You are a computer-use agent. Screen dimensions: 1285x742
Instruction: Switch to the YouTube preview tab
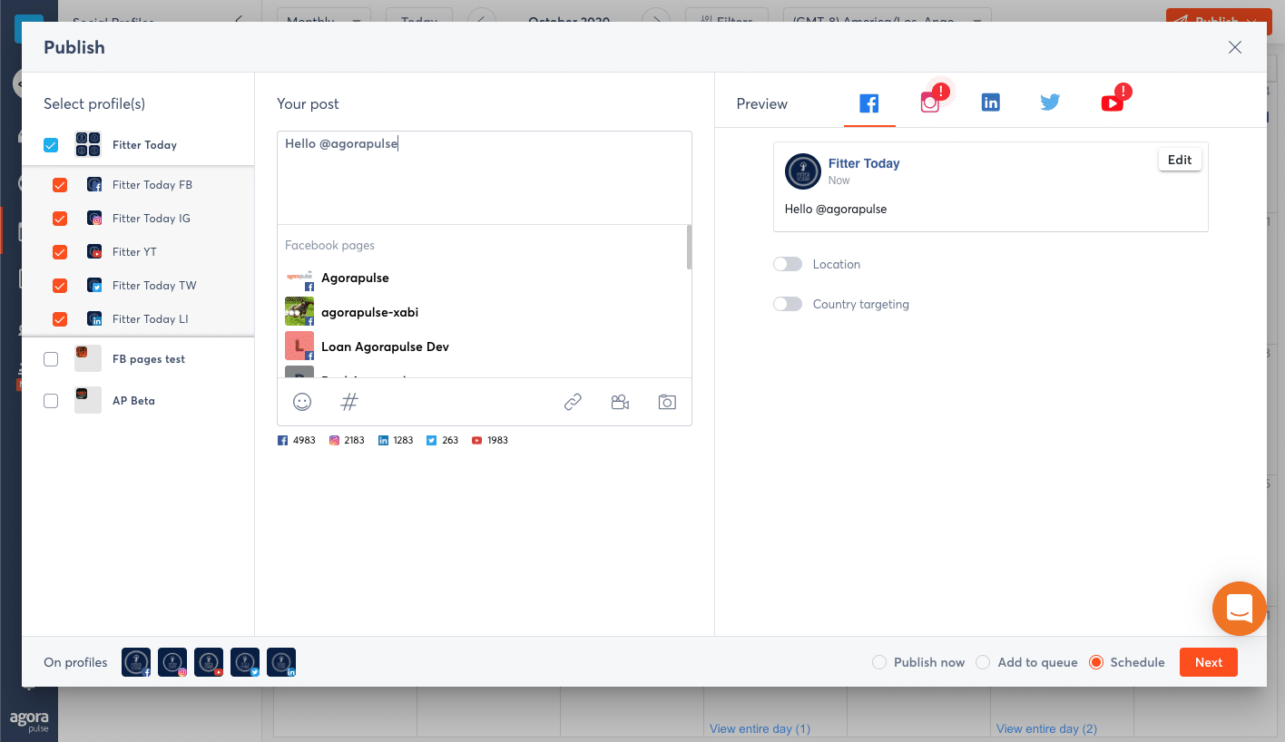(x=1113, y=103)
